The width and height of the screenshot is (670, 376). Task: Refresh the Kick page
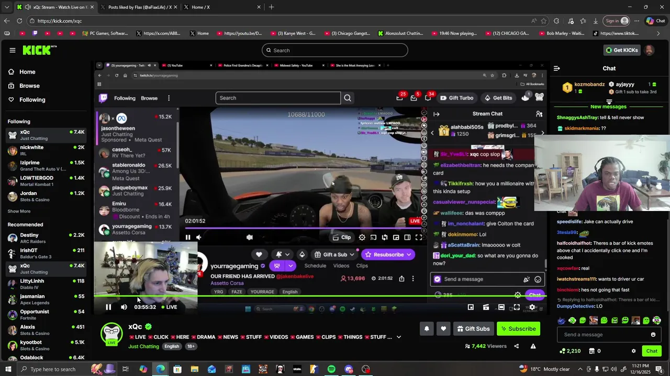coord(19,21)
